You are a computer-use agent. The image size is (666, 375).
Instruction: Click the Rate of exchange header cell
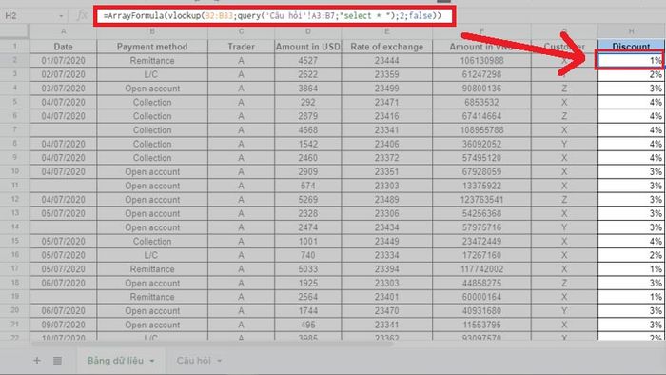point(386,47)
